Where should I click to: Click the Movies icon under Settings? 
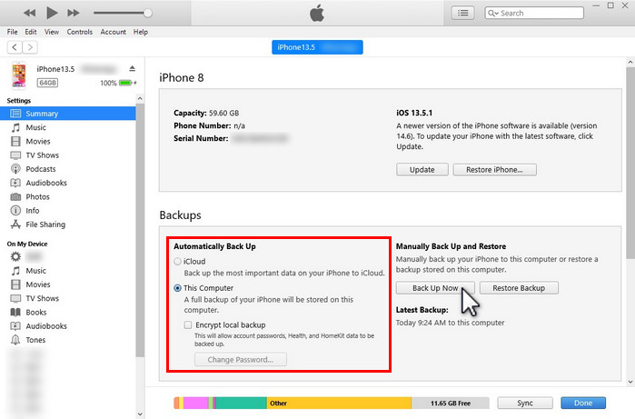coord(15,142)
